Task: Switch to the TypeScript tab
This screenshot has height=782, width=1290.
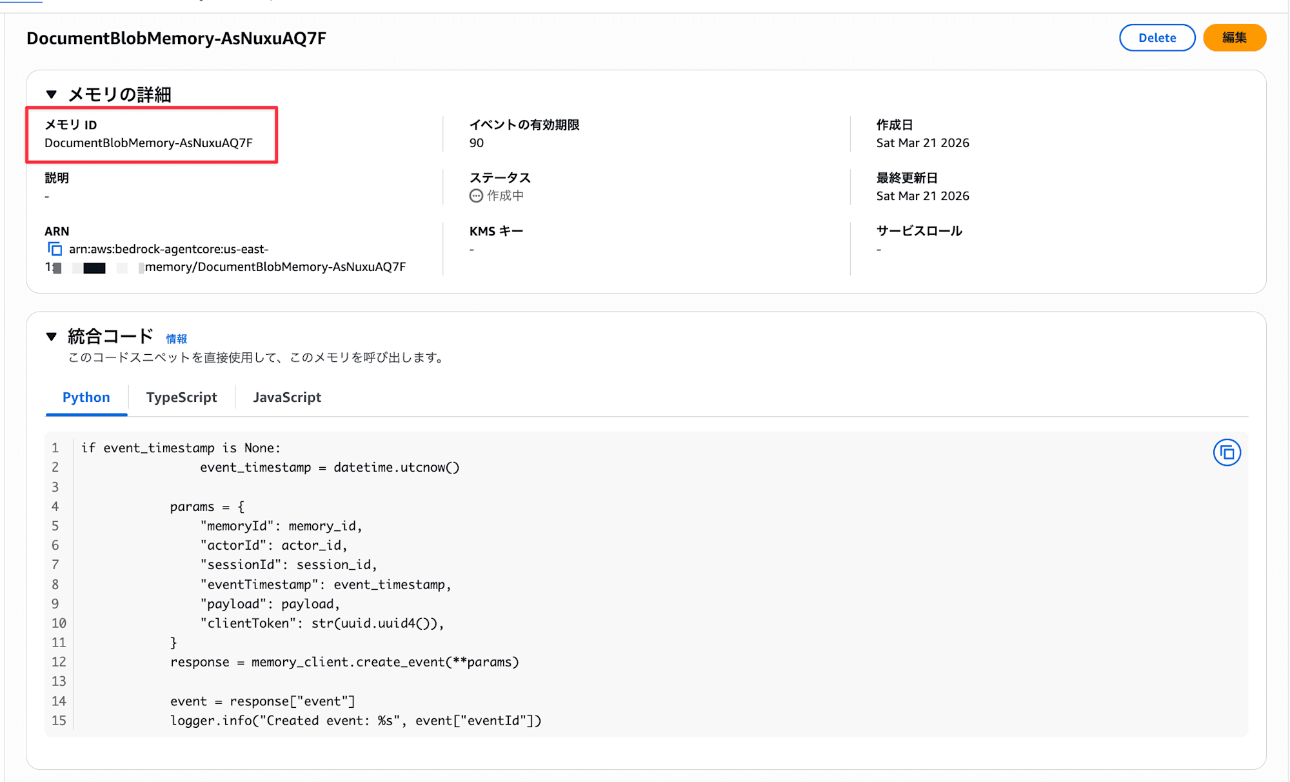Action: 181,397
